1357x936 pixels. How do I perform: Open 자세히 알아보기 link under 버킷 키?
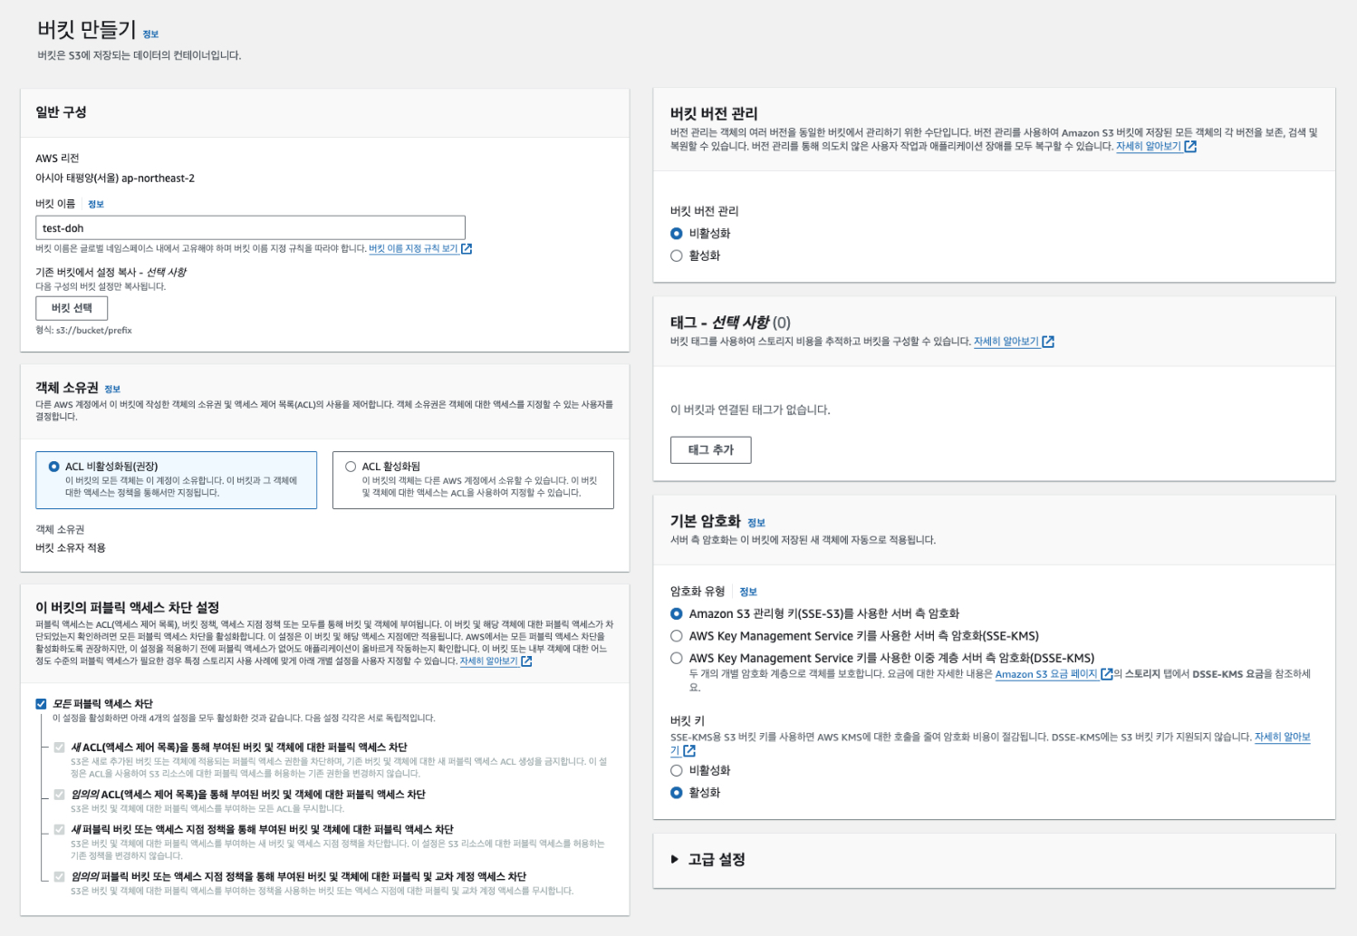(1282, 737)
